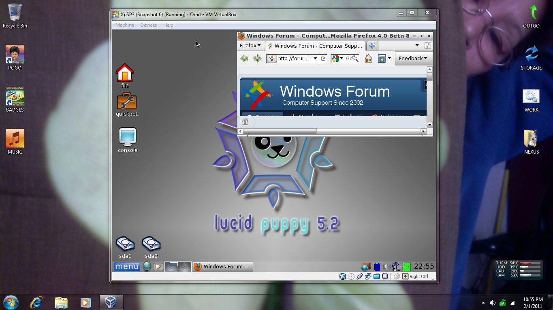Image resolution: width=553 pixels, height=310 pixels.
Task: Click the Firefox horizontal scrollbar thumb
Action: (x=280, y=131)
